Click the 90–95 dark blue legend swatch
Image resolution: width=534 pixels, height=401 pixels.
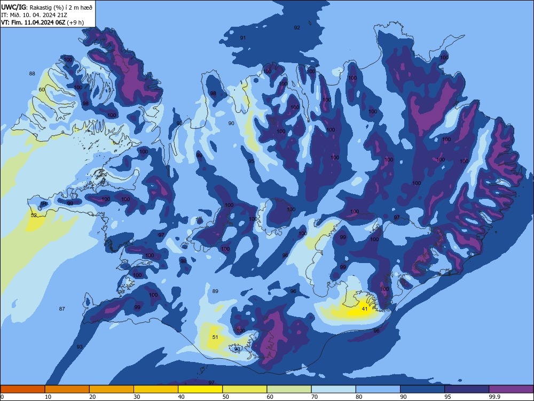(422, 389)
